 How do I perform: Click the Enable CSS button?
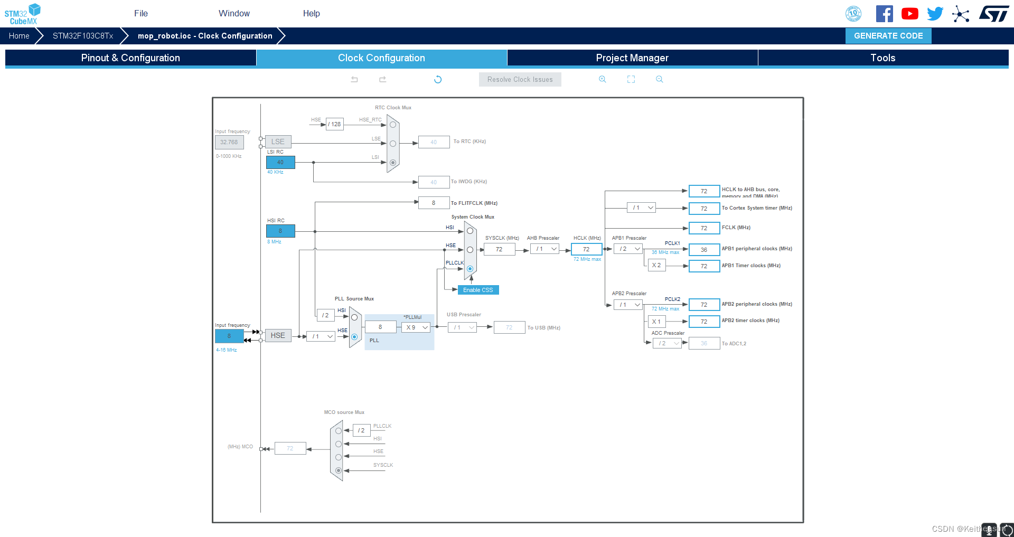pyautogui.click(x=478, y=290)
